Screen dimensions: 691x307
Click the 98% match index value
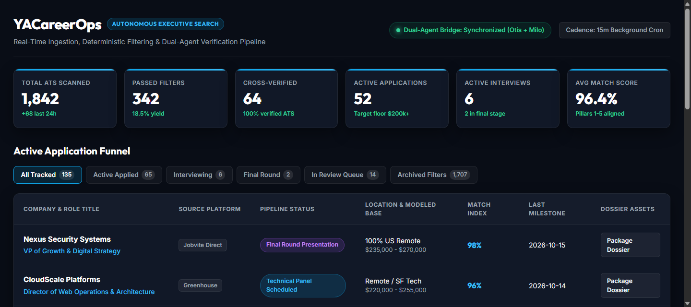[475, 245]
